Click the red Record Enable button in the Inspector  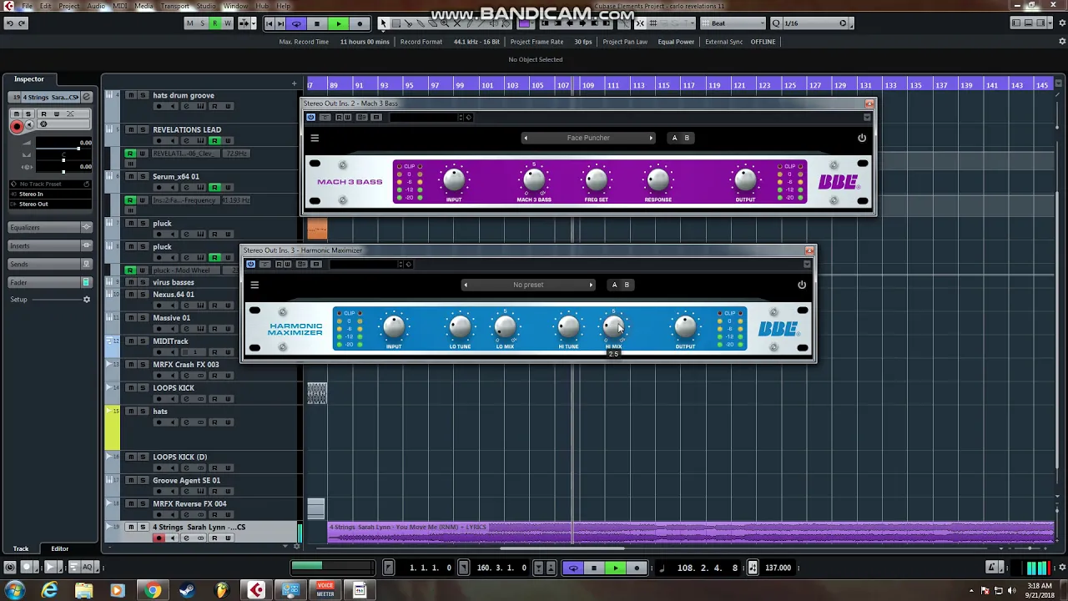[17, 126]
